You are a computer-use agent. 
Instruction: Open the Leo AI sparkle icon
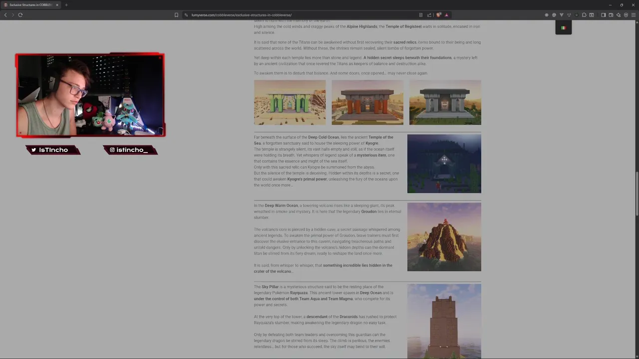pyautogui.click(x=619, y=15)
